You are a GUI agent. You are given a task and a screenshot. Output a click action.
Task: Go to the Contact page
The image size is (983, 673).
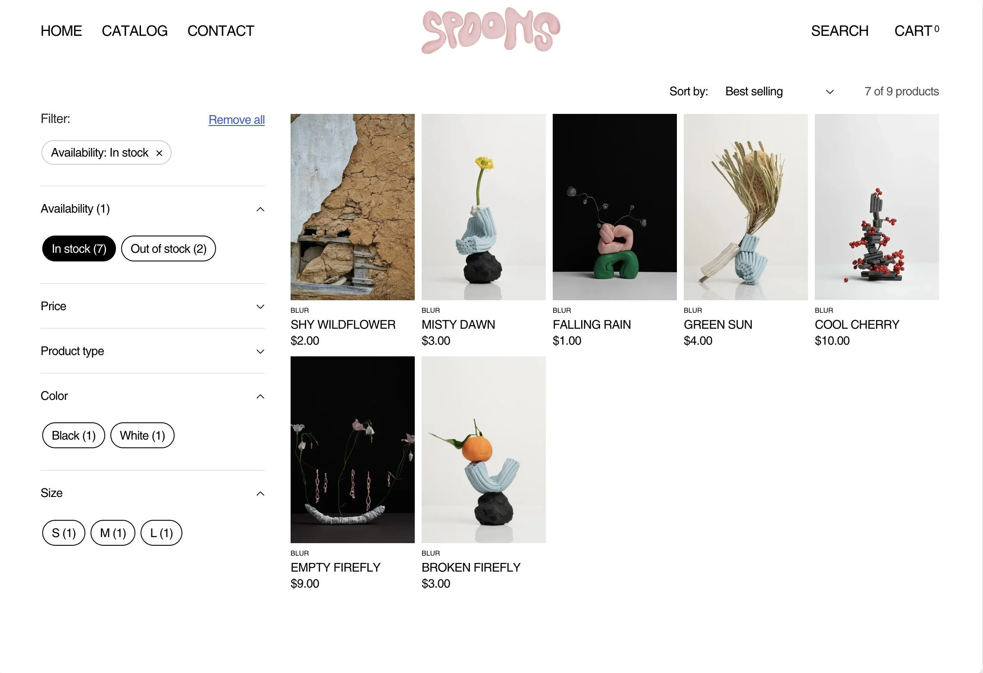click(x=221, y=31)
